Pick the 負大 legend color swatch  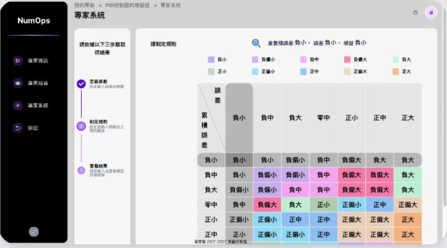point(396,59)
